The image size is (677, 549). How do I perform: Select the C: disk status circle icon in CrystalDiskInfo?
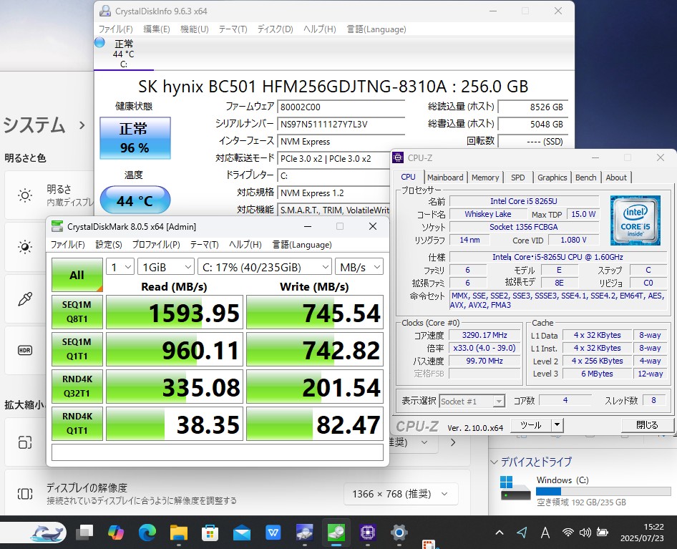tap(99, 42)
